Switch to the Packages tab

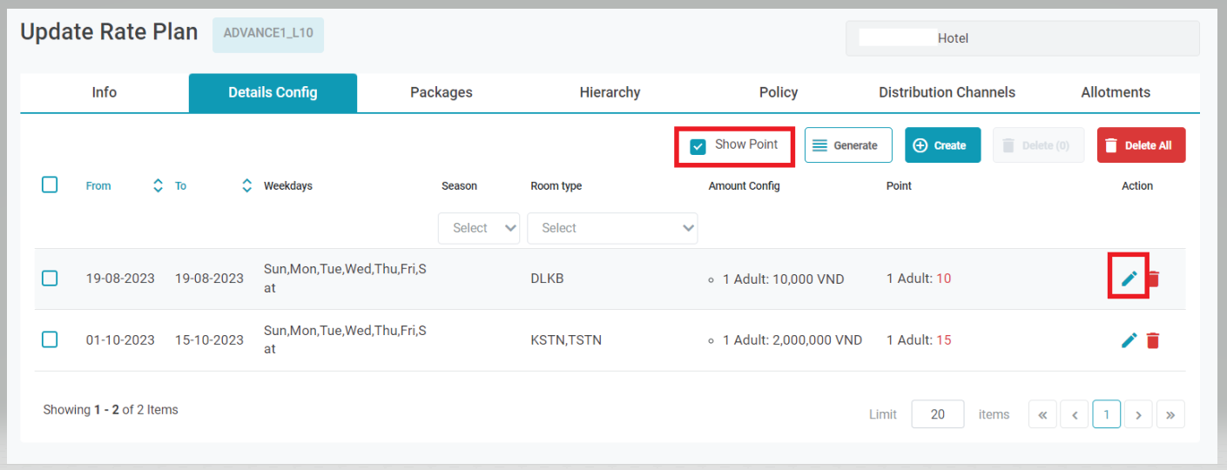(442, 92)
